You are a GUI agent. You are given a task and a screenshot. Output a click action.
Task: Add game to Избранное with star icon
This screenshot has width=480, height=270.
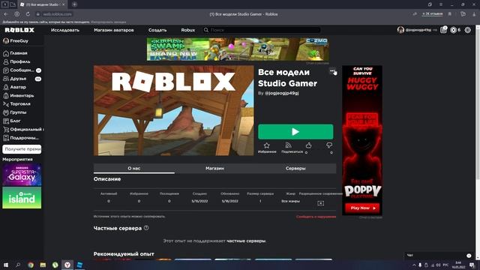click(x=267, y=145)
